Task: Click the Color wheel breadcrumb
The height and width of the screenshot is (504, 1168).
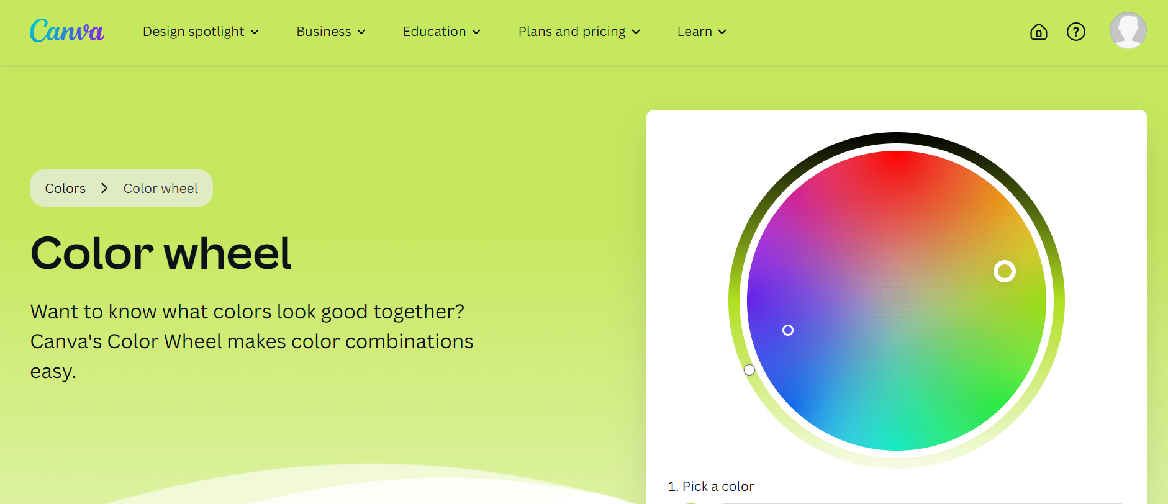Action: click(160, 188)
